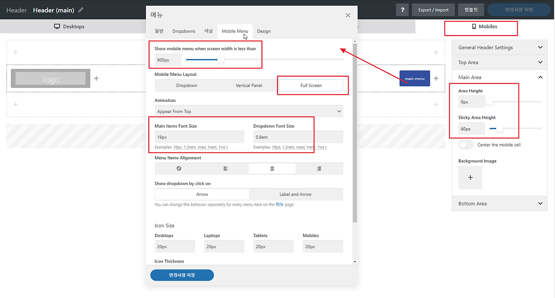Switch to Desktops device view
This screenshot has width=555, height=298.
[x=69, y=26]
